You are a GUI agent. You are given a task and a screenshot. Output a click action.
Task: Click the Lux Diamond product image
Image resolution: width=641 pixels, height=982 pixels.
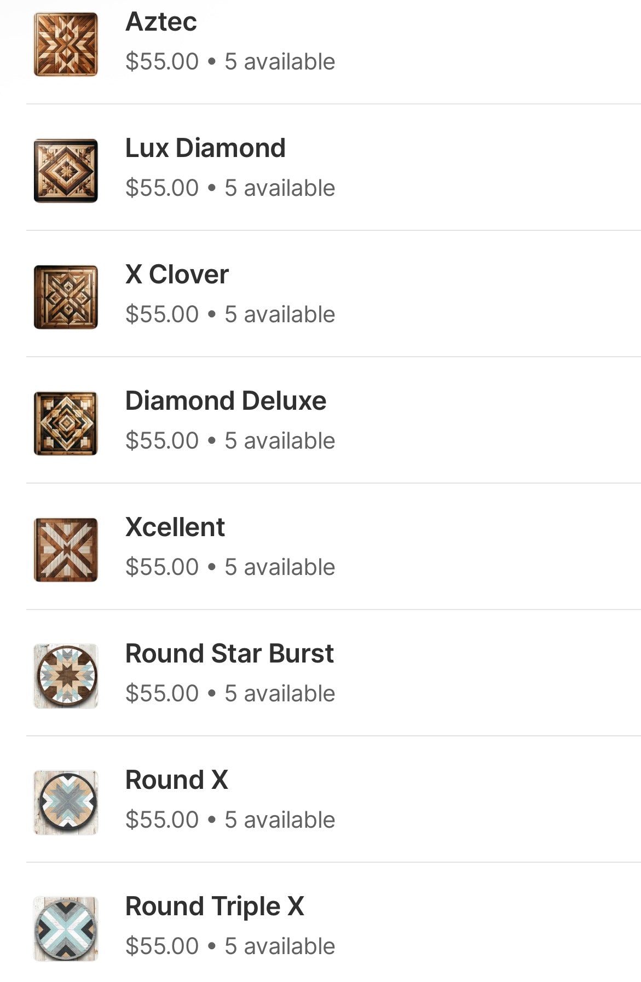pos(66,171)
